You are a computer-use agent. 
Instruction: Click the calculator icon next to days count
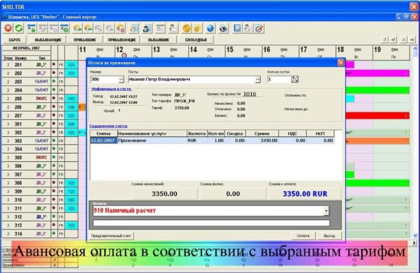coord(295,79)
